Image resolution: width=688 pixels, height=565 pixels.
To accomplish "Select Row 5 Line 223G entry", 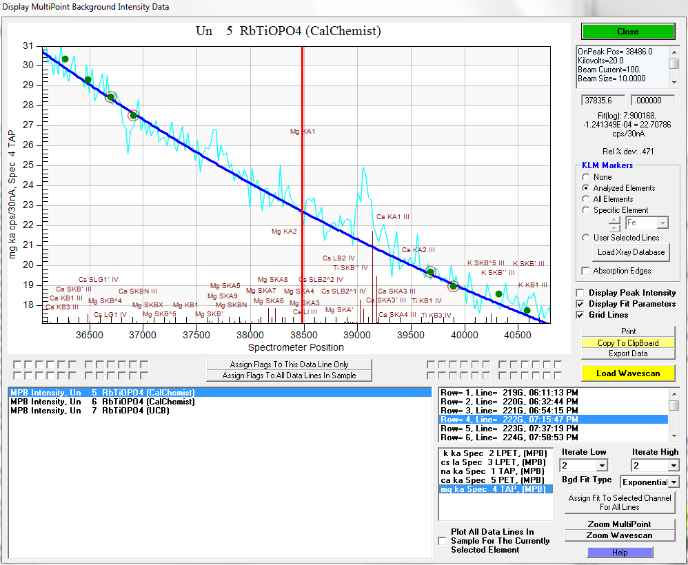I will (510, 428).
